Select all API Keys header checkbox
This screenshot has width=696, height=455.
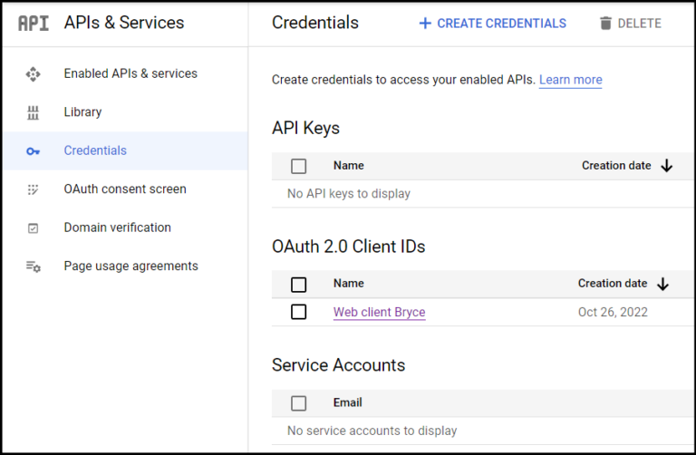pyautogui.click(x=299, y=166)
